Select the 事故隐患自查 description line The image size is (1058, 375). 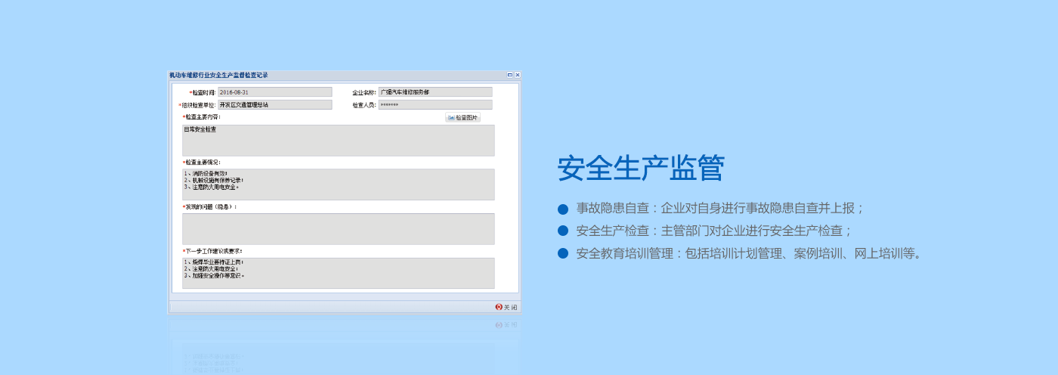coord(720,209)
